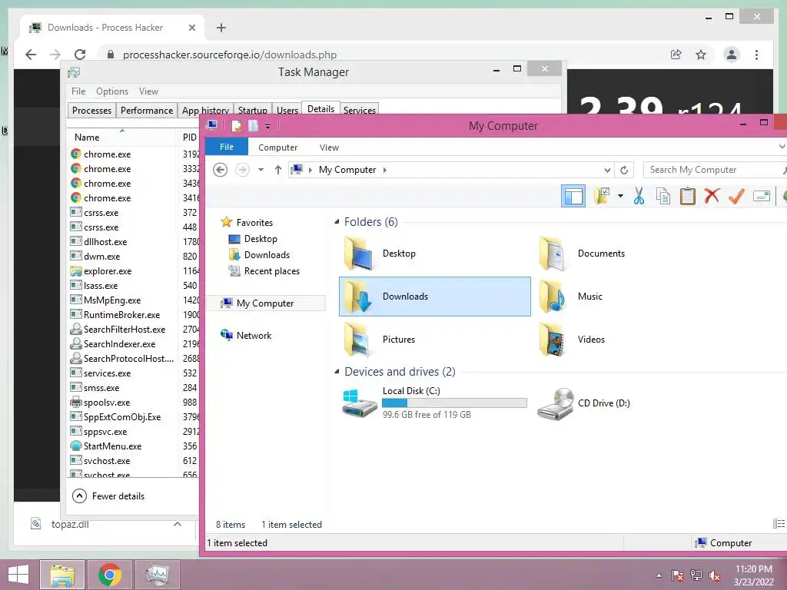Screen dimensions: 787x590
Task: Click the red X Delete icon in toolbar
Action: pos(712,196)
